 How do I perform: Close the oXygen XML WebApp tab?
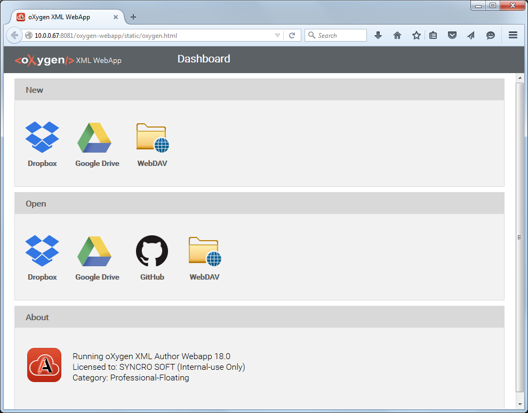116,17
